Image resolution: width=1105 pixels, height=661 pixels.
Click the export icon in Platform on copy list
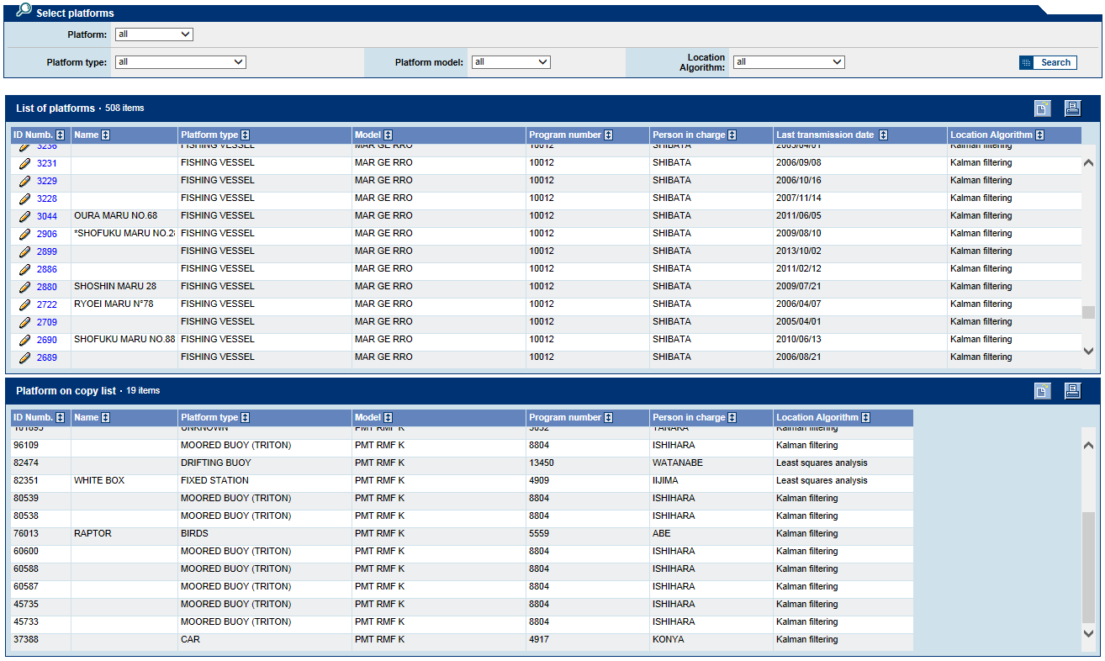(1042, 391)
